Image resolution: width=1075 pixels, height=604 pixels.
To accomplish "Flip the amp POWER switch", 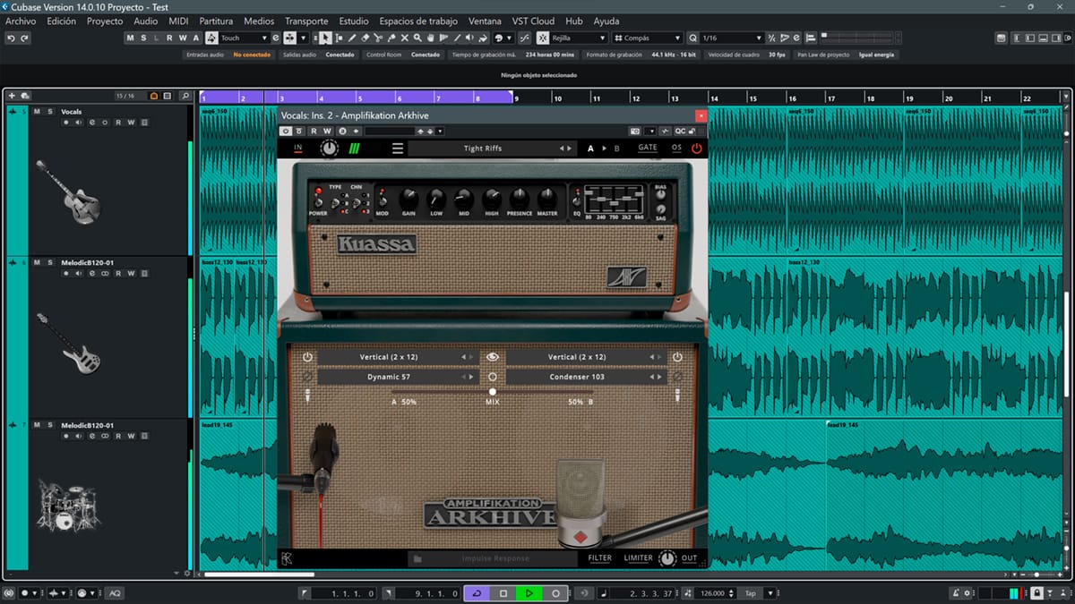I will coord(318,200).
